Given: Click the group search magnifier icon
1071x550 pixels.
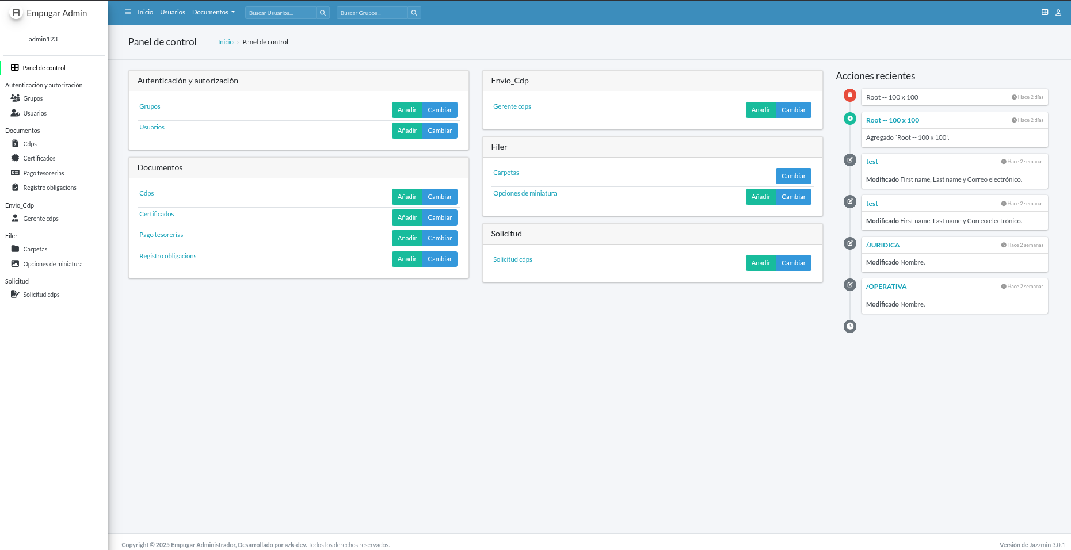Looking at the screenshot, I should (x=414, y=13).
